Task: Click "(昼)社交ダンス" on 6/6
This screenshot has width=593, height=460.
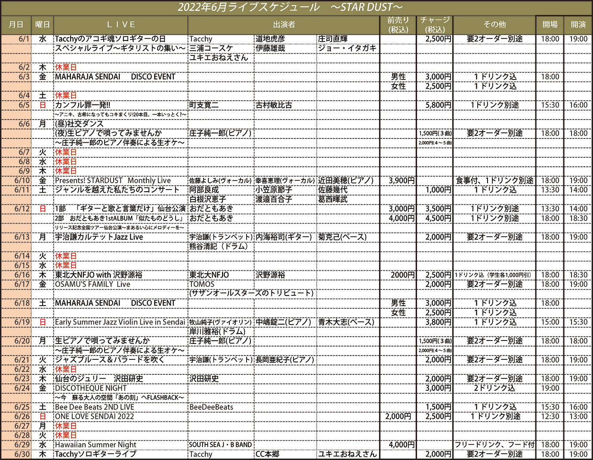Action: [79, 124]
